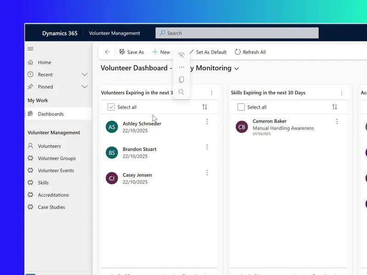367x275 pixels.
Task: Go to Accreditations in the sidebar
Action: (x=53, y=195)
